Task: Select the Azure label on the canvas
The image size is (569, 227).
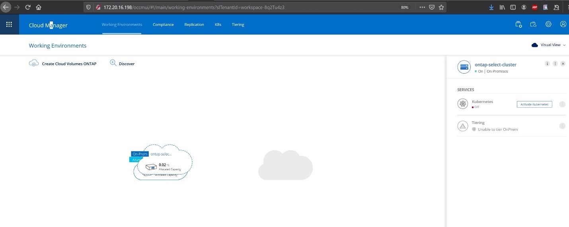Action: point(135,159)
